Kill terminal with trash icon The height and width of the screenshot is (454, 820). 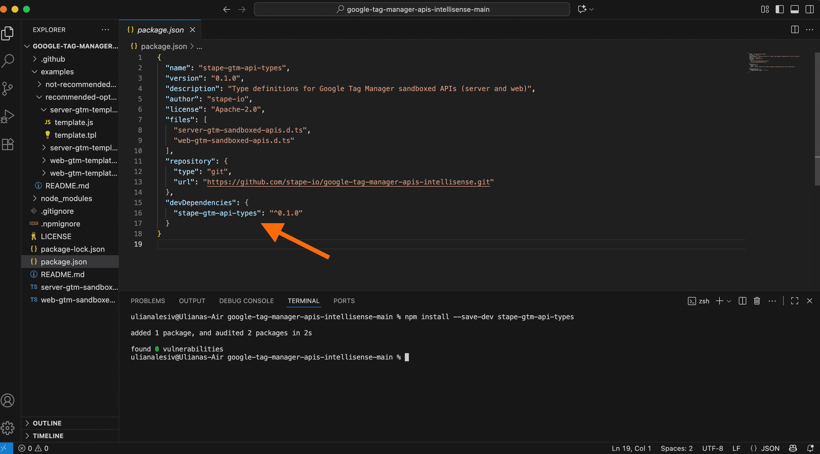click(757, 301)
